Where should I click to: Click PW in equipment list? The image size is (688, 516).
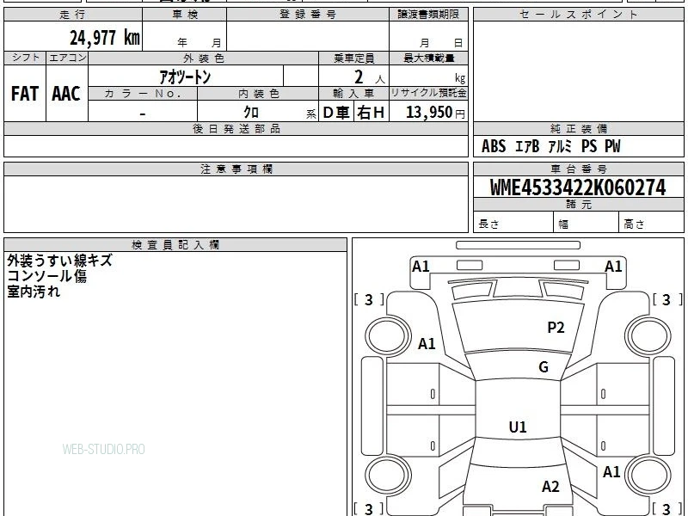point(612,146)
